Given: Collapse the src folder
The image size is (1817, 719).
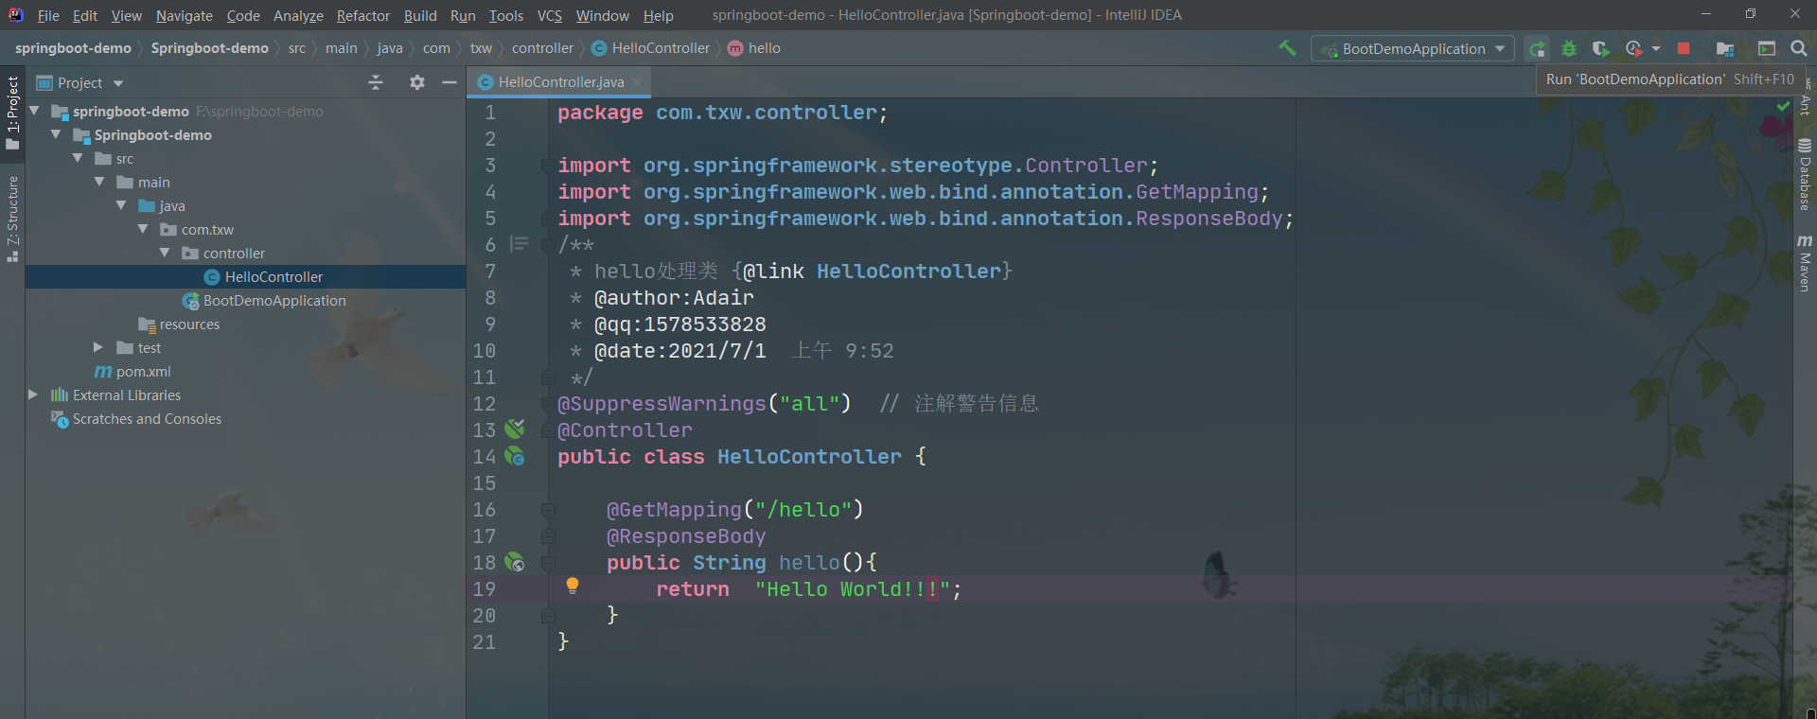Looking at the screenshot, I should click(x=78, y=158).
